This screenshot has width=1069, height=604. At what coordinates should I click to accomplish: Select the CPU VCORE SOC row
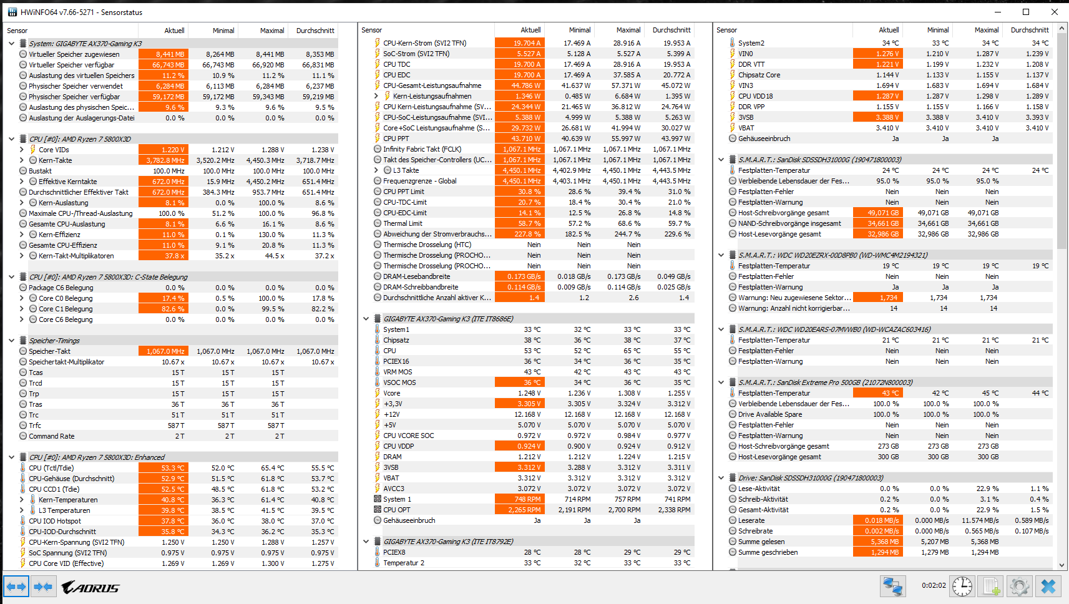[x=532, y=436]
